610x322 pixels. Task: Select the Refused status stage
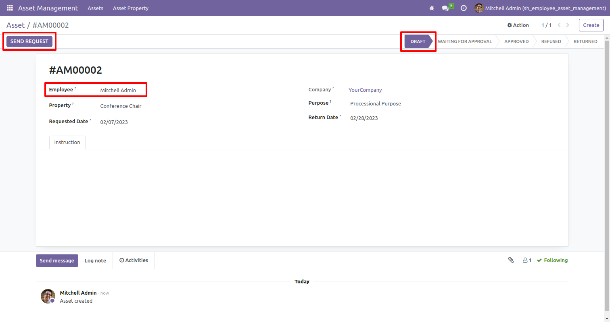(x=551, y=41)
